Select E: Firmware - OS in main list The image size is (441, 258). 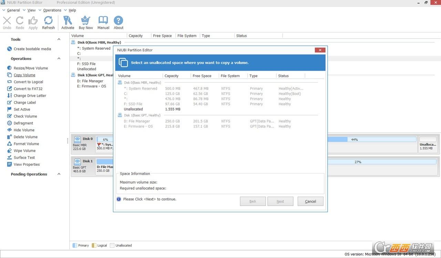92,86
